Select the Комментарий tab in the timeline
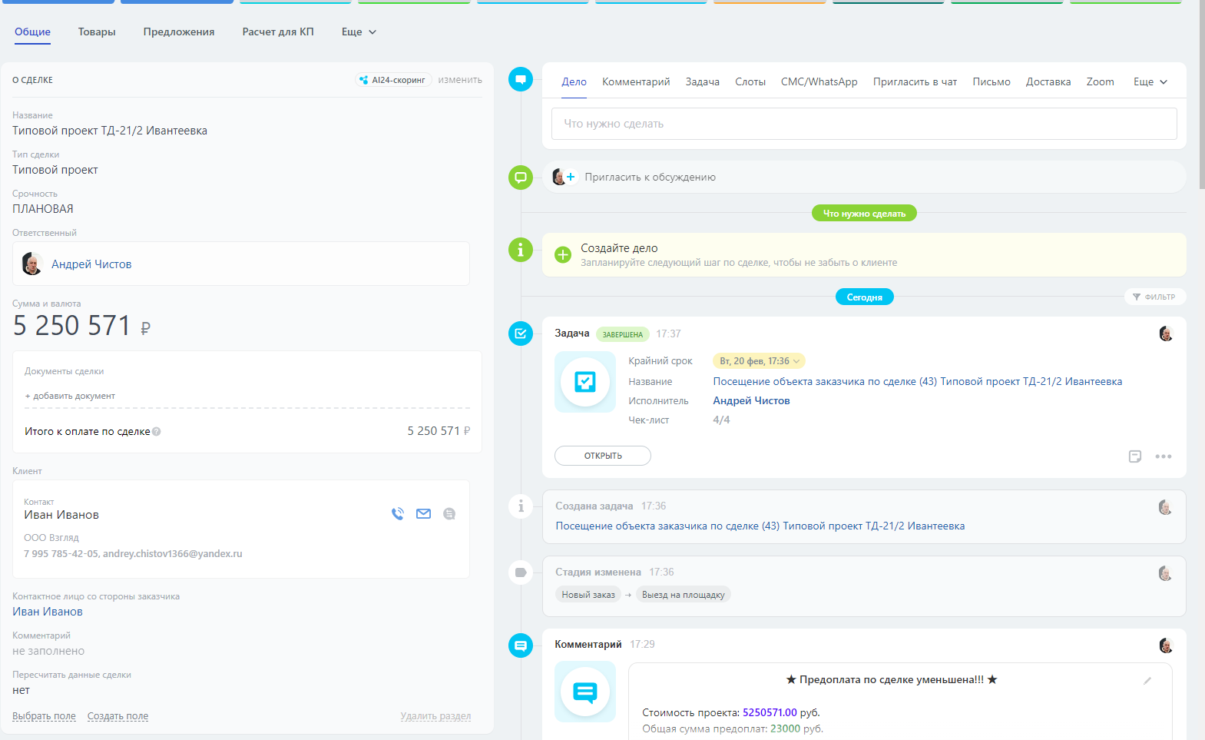The height and width of the screenshot is (740, 1205). (x=636, y=82)
